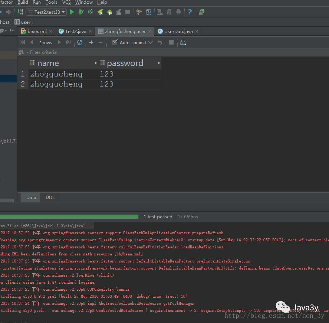Toggle the Auto-commit checkbox
The height and width of the screenshot is (323, 329).
click(115, 42)
